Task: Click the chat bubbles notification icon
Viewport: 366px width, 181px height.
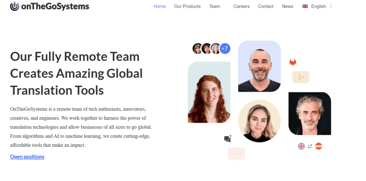Action: (x=228, y=139)
